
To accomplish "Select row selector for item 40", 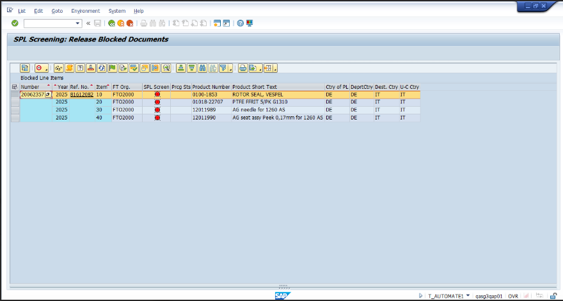I will click(x=15, y=118).
